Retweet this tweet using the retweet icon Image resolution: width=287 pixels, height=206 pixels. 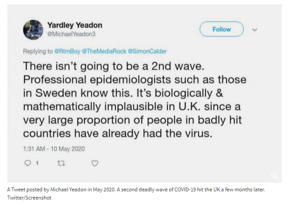click(x=61, y=163)
